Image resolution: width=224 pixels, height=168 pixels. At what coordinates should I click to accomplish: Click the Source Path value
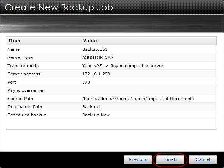tap(138, 99)
